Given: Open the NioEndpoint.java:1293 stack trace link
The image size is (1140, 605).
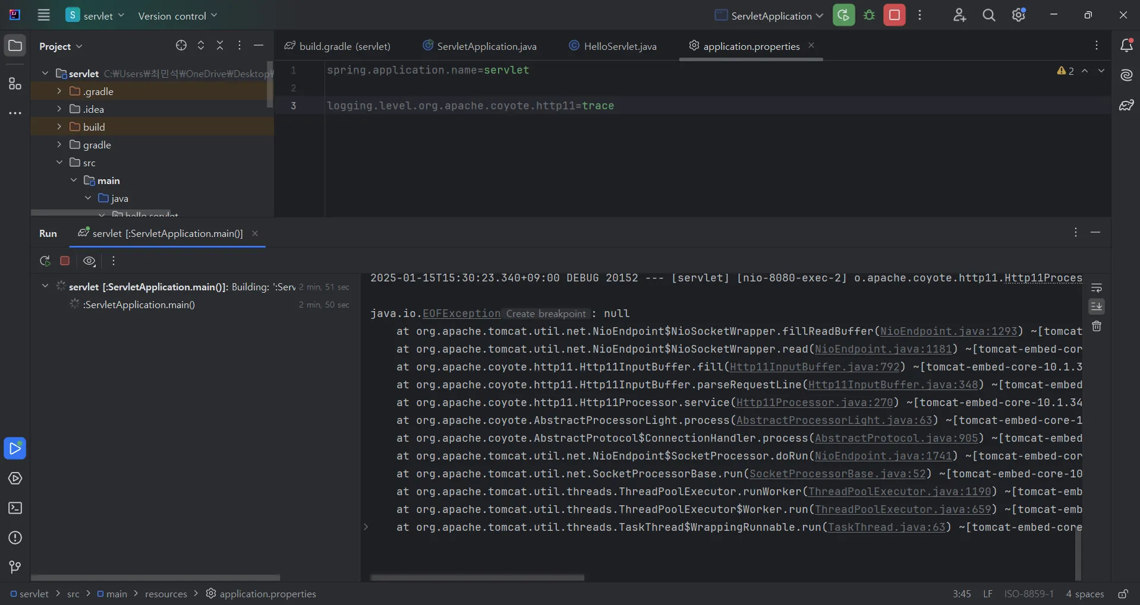Looking at the screenshot, I should click(x=949, y=331).
